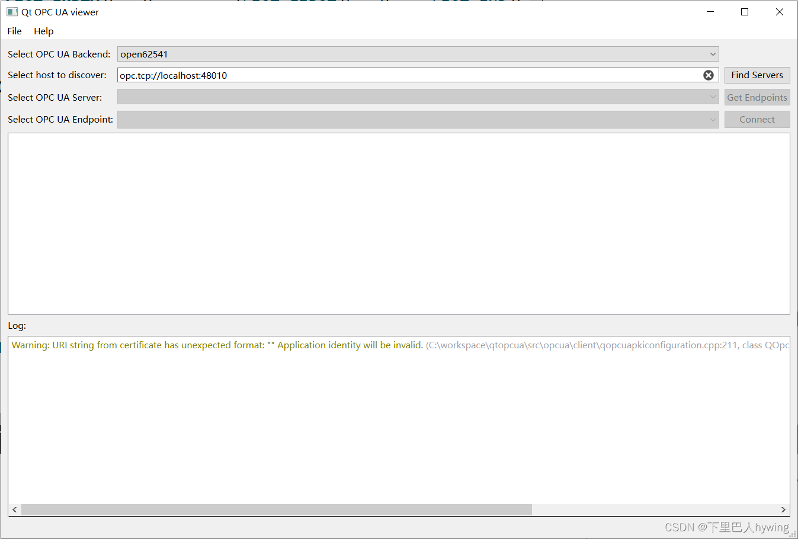Image resolution: width=798 pixels, height=539 pixels.
Task: Click the empty node tree view area
Action: click(x=399, y=223)
